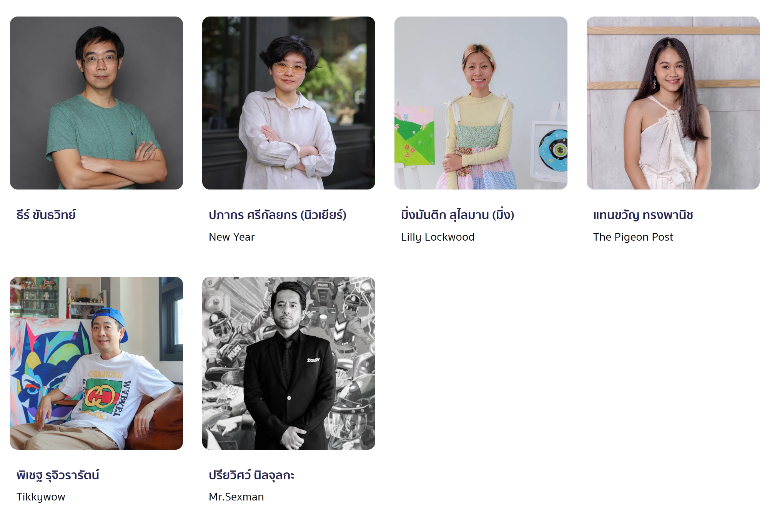This screenshot has width=772, height=517.
Task: Open ปภากร ศรีกัลยกร (นิวเยียร์) name link
Action: pyautogui.click(x=278, y=215)
